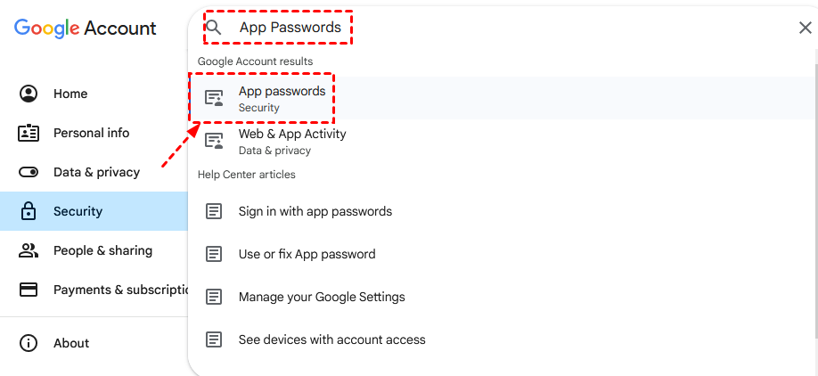Select Web & App Activity result

tap(292, 141)
